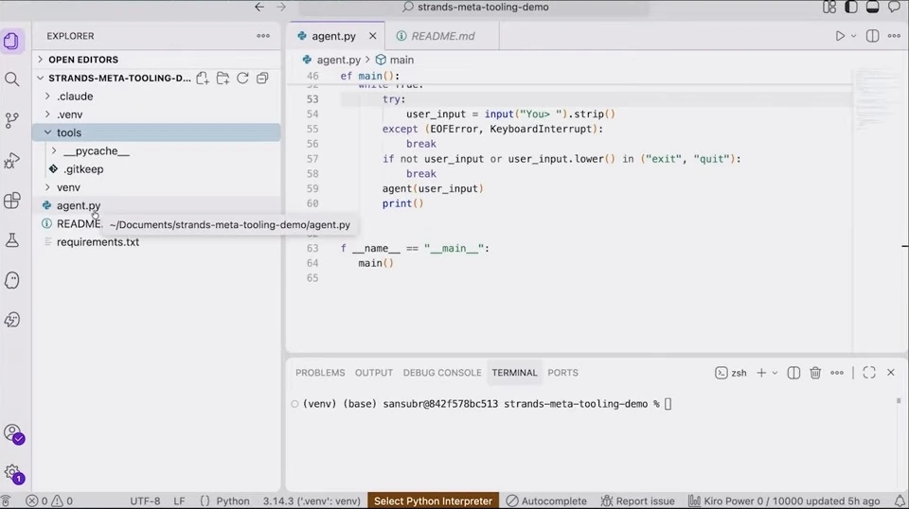Open the Problems panel tab
This screenshot has width=909, height=509.
coord(320,373)
